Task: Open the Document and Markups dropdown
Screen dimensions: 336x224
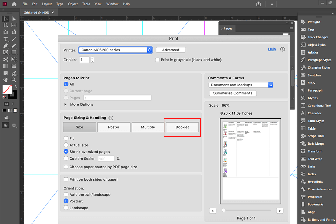Action: coord(241,85)
